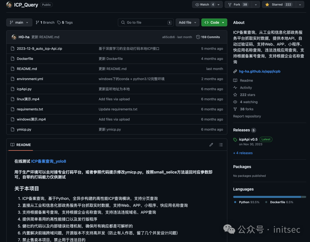310x242 pixels.
Task: Click the file icon beside Dockerfile
Action: point(12,58)
